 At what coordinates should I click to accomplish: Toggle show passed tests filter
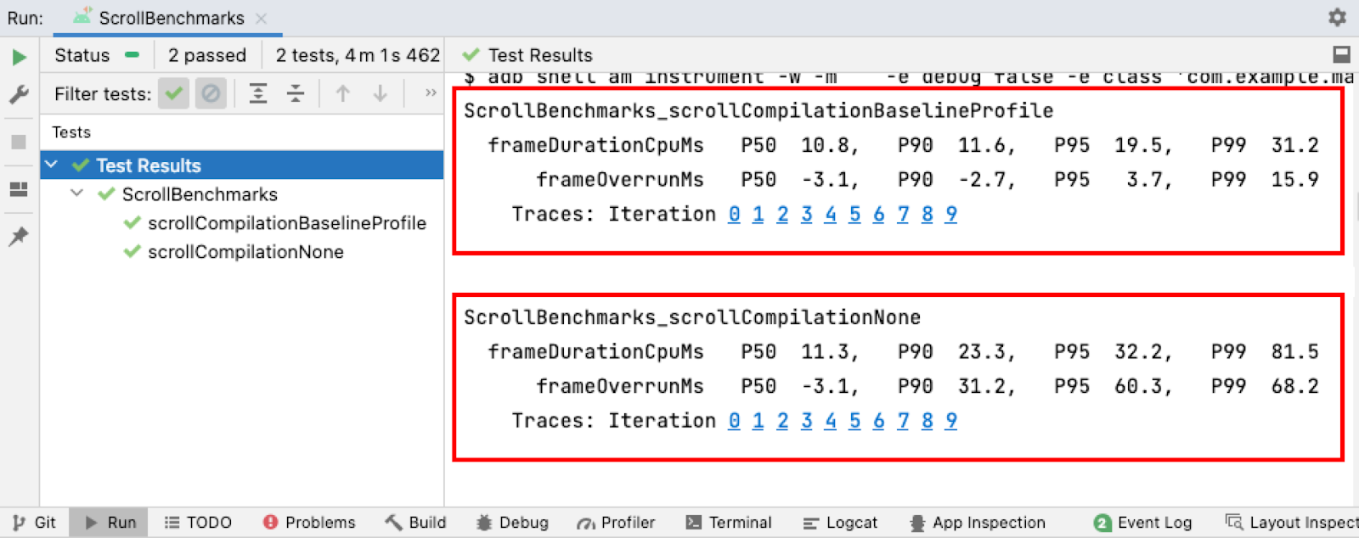tap(173, 93)
